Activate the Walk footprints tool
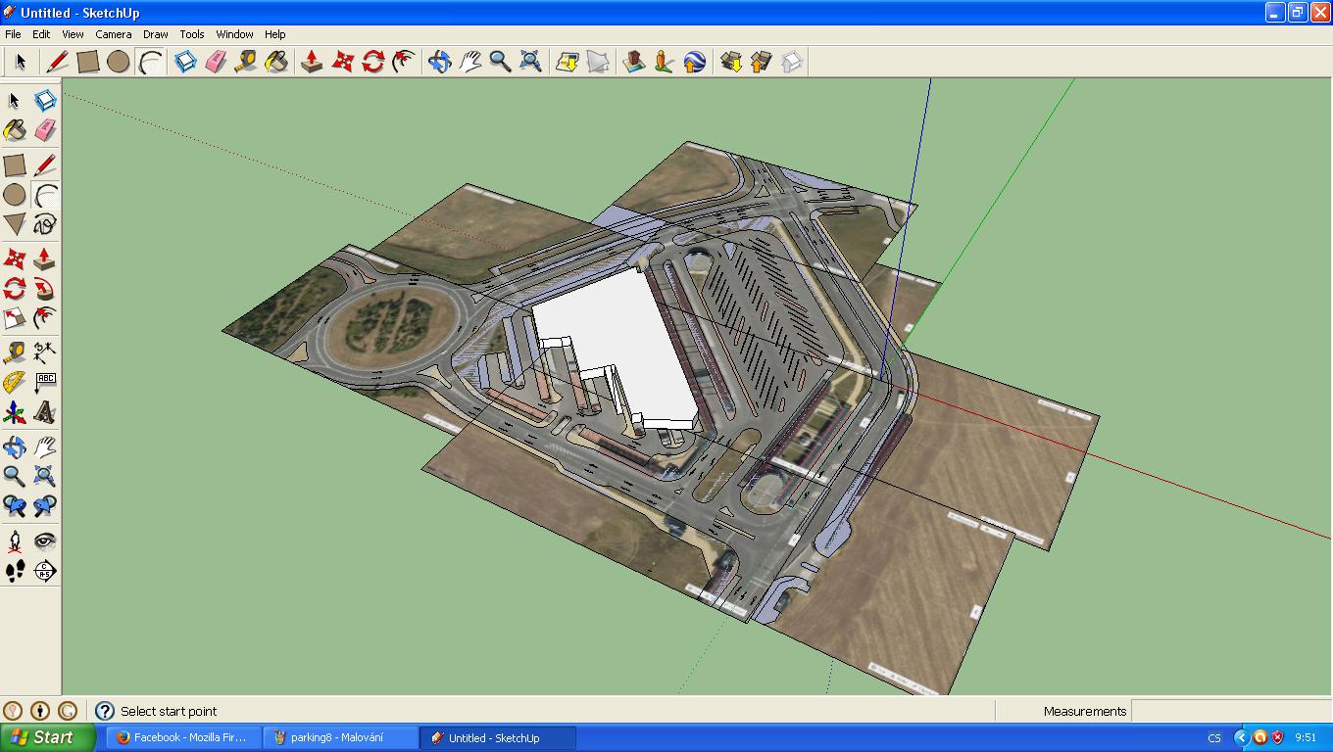 (x=15, y=571)
